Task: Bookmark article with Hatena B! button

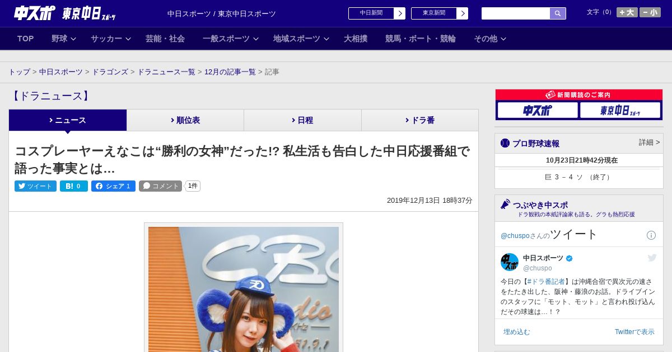Action: 74,186
